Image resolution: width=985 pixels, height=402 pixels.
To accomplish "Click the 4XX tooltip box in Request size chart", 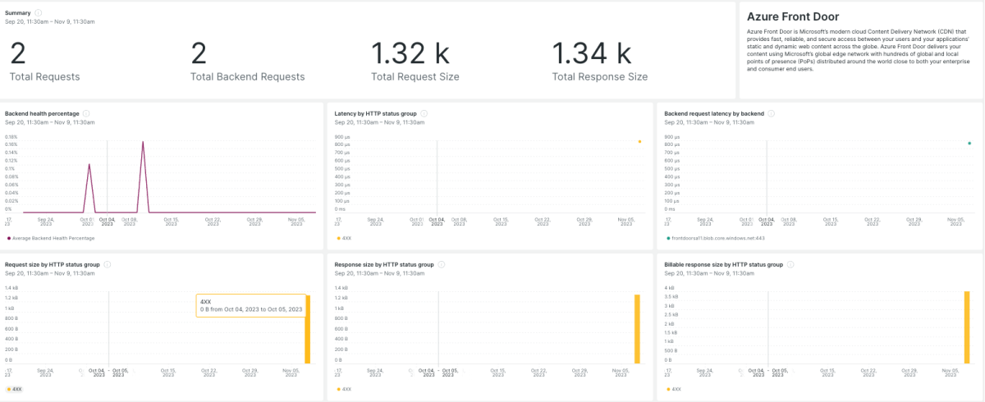I will point(251,305).
